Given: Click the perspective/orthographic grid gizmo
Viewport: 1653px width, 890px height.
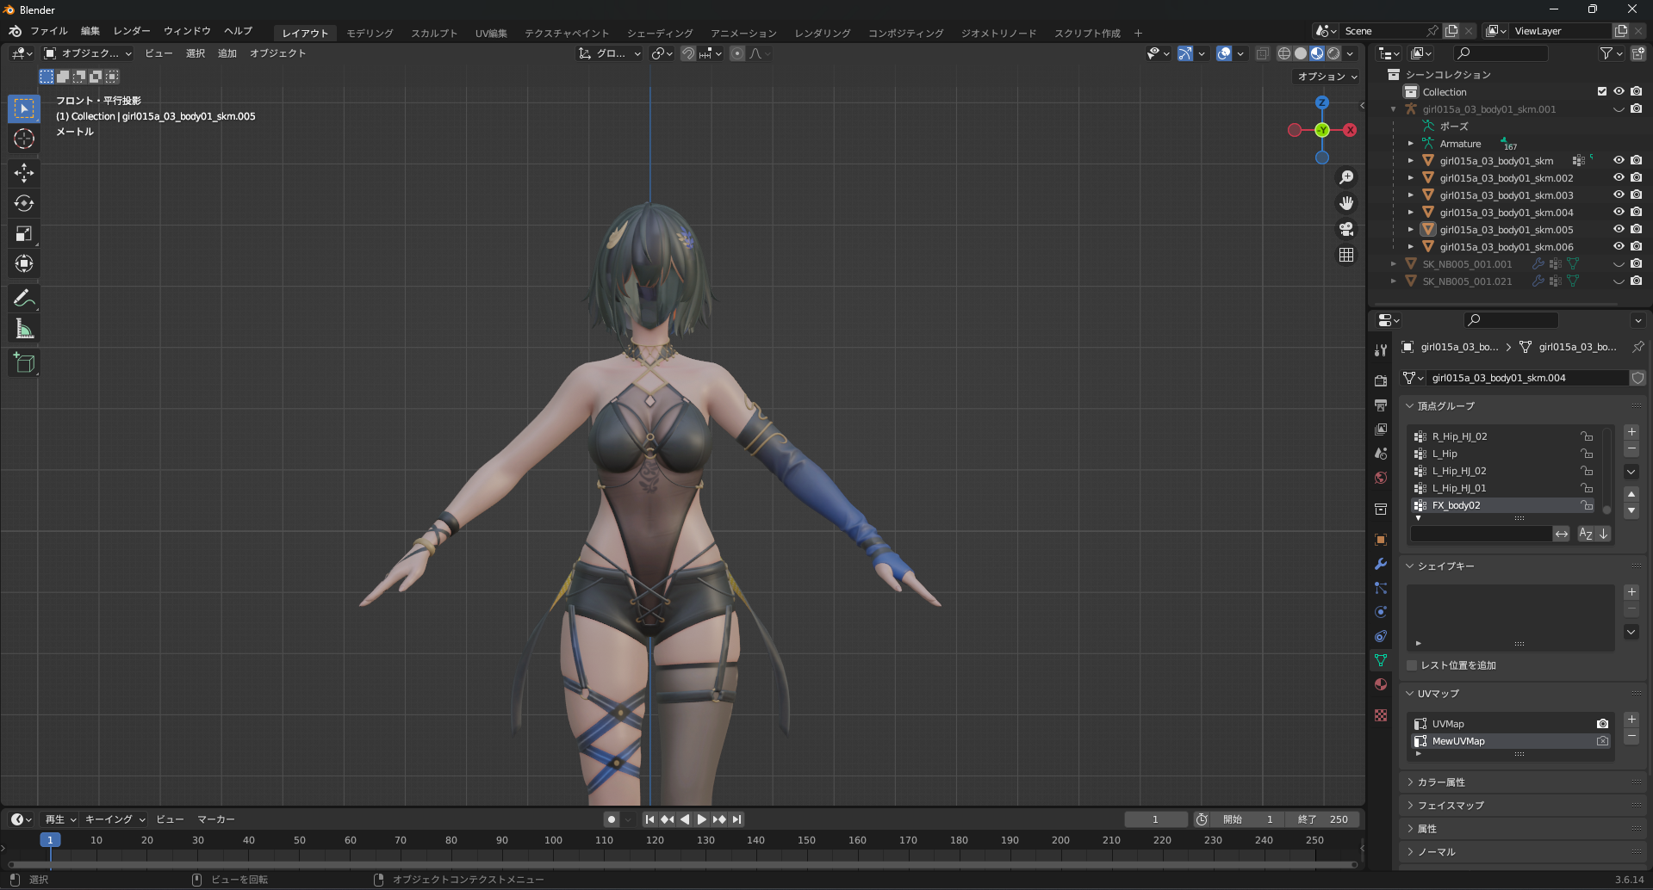Looking at the screenshot, I should 1346,255.
